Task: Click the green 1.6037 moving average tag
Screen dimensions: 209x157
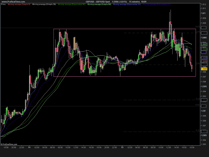Action: coord(204,44)
